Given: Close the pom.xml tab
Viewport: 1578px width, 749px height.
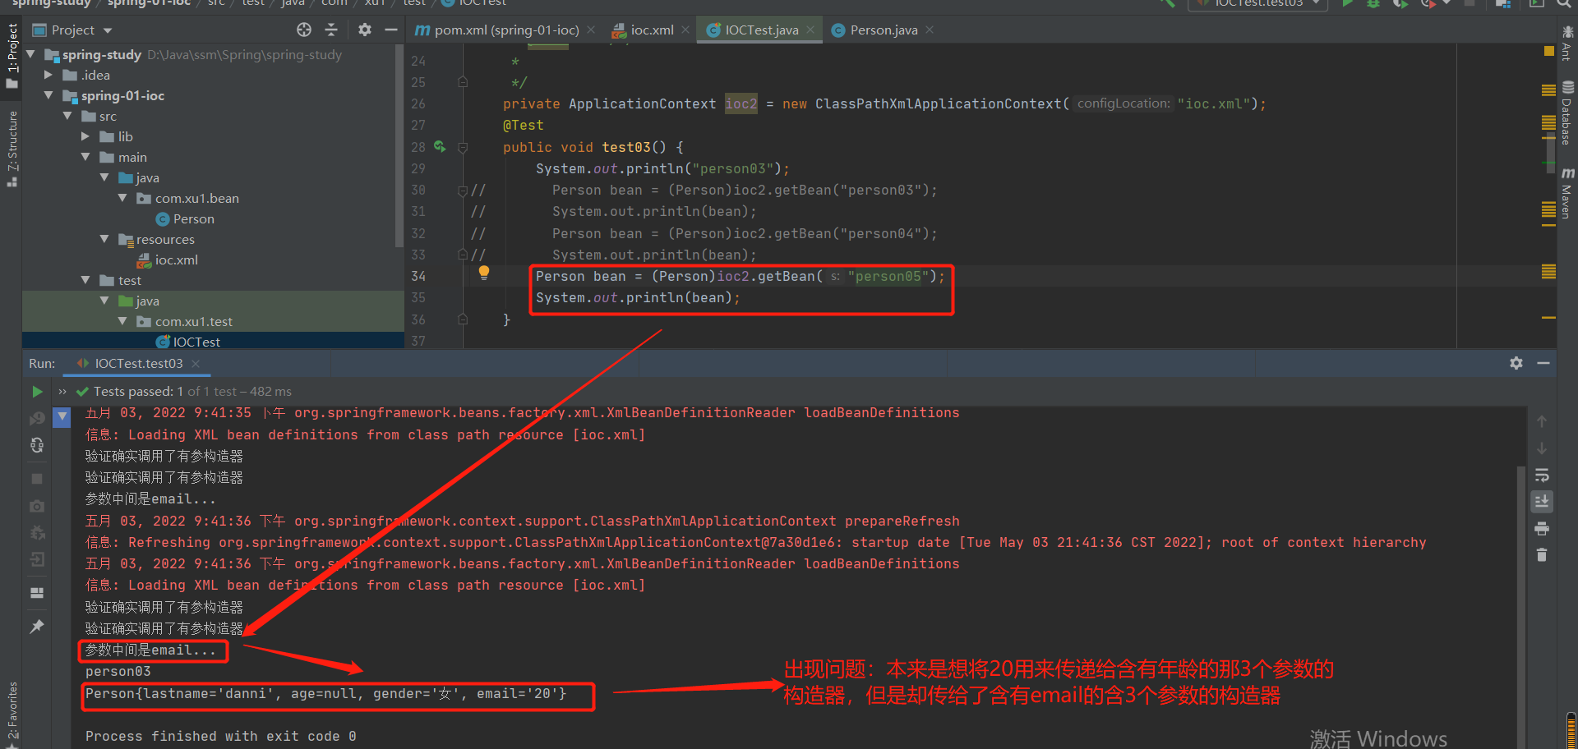Looking at the screenshot, I should [x=593, y=30].
